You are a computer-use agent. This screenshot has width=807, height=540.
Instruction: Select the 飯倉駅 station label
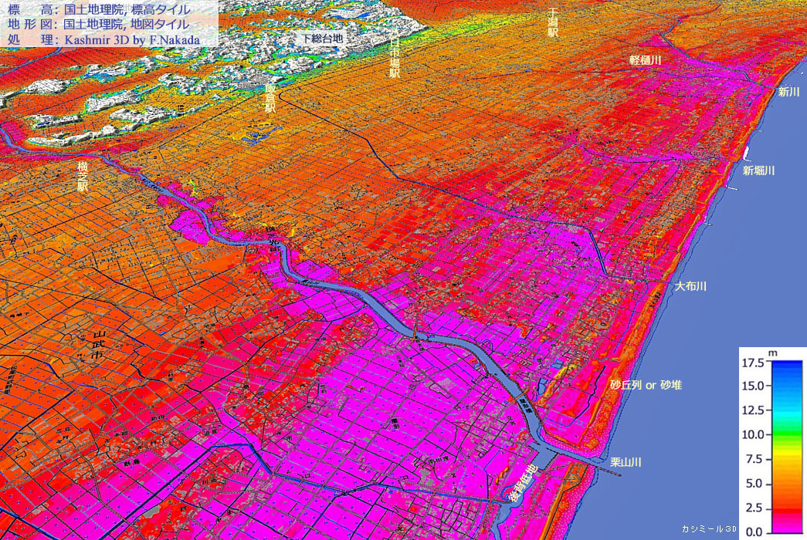(270, 99)
